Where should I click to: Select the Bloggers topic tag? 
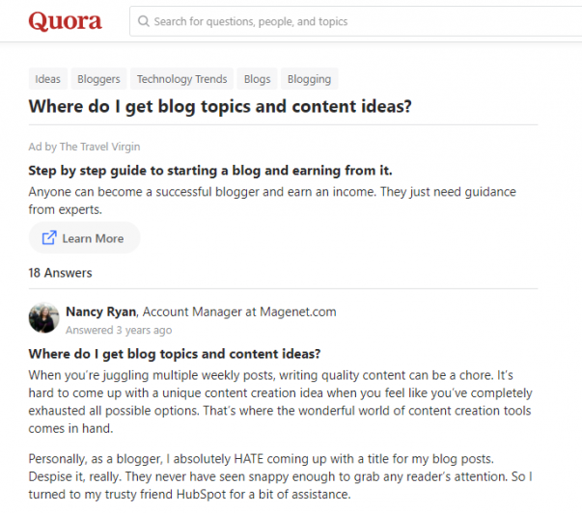[98, 79]
